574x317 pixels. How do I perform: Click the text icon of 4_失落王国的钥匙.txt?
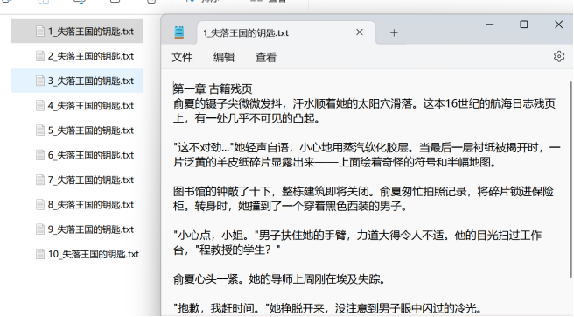[x=40, y=106]
